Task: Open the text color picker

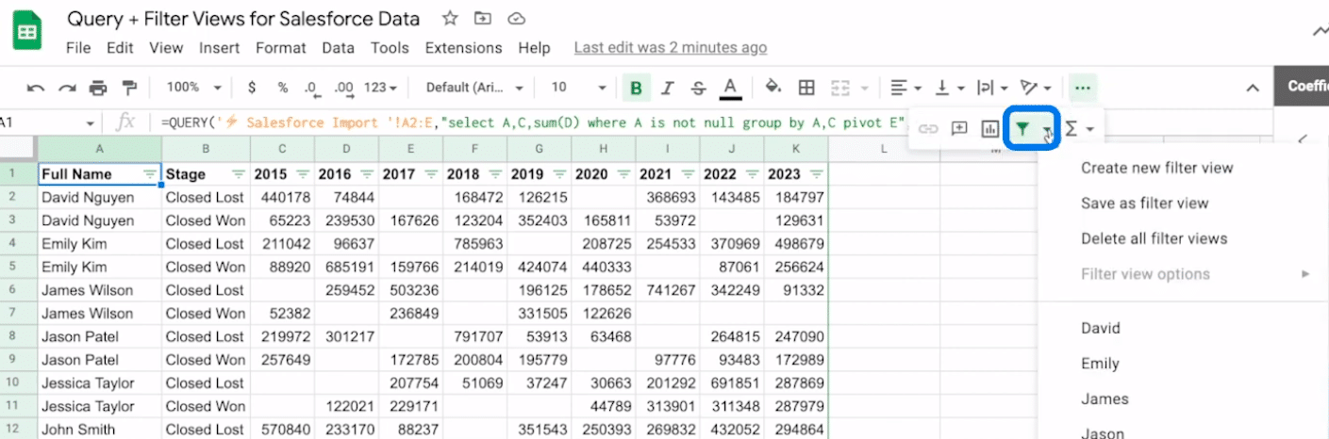Action: click(729, 88)
